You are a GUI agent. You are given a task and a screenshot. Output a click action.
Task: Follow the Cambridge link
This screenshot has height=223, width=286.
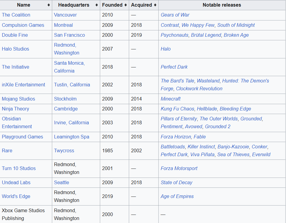coord(66,109)
